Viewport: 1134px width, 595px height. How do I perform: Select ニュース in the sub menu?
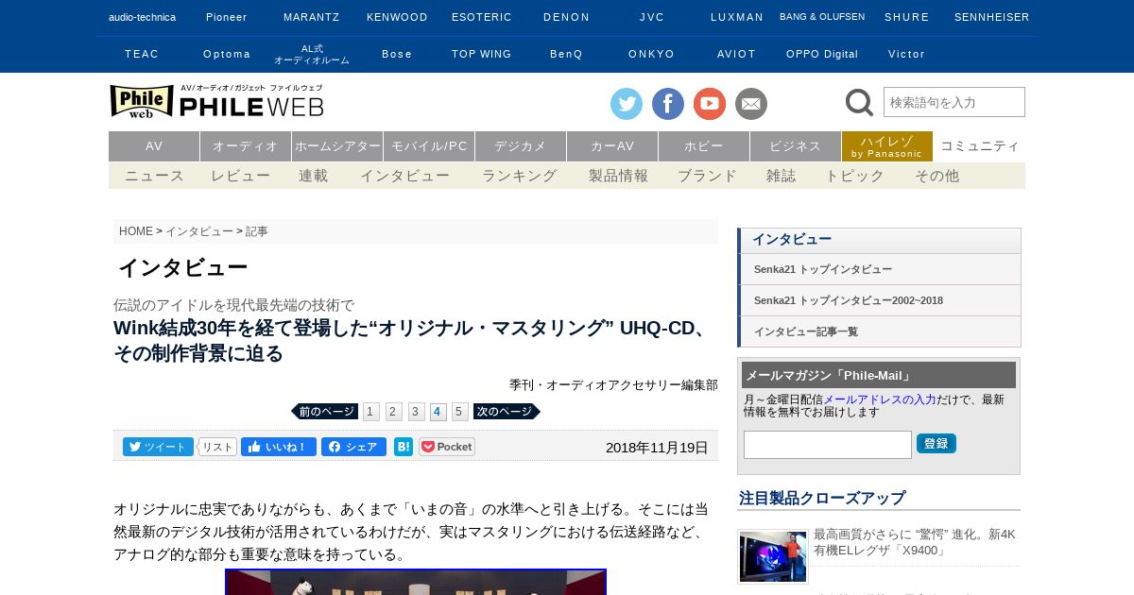154,176
